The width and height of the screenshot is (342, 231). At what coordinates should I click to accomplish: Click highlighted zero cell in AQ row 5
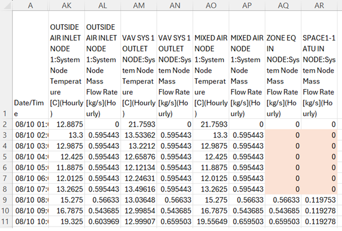point(283,157)
